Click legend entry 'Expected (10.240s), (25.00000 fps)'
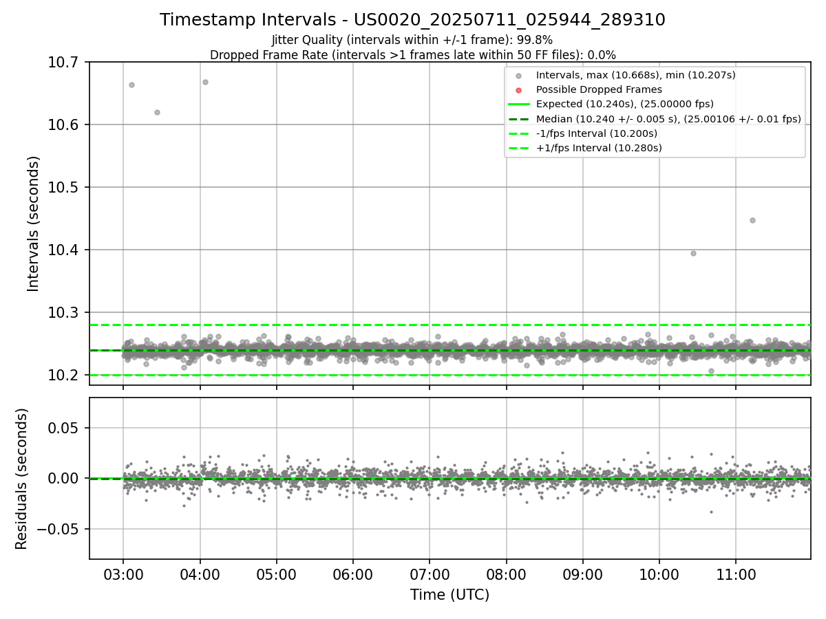This screenshot has height=619, width=826. 625,104
